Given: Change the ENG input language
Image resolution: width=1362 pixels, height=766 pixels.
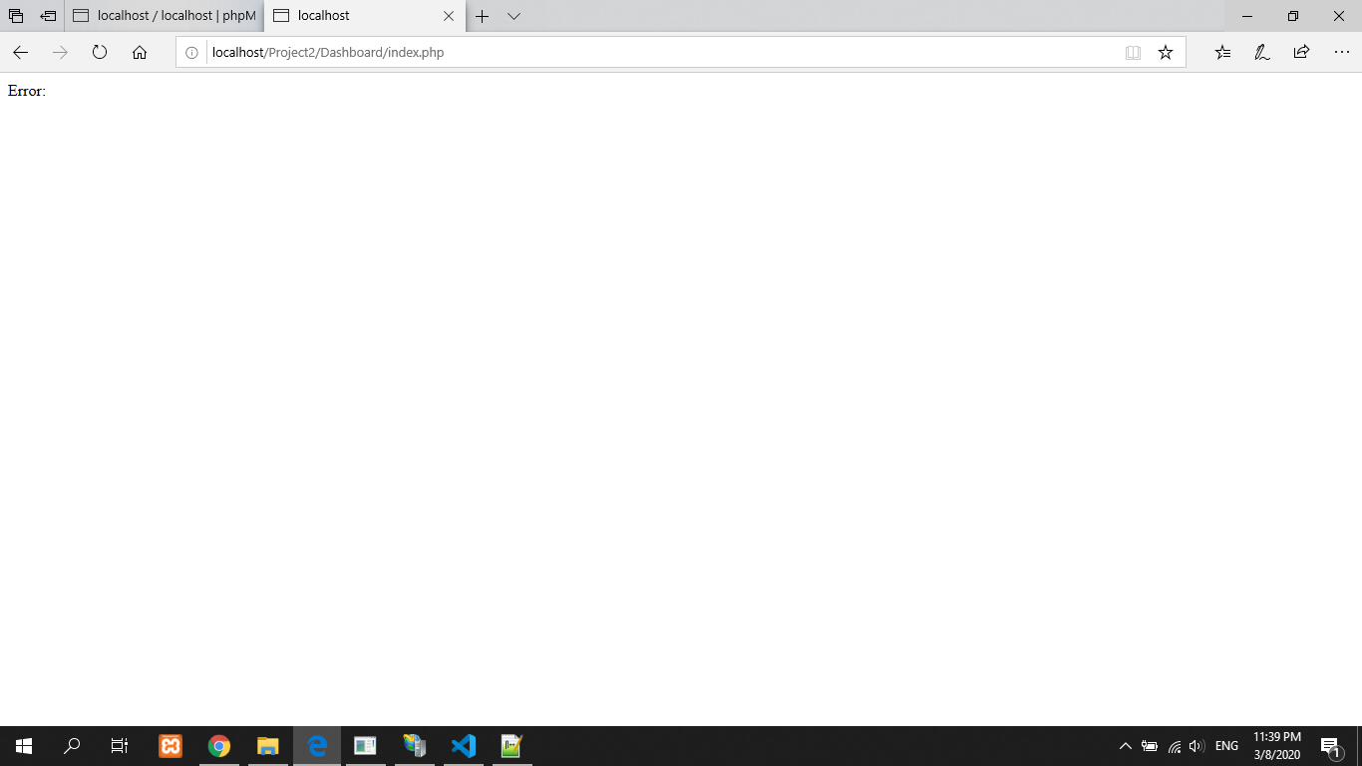Looking at the screenshot, I should (x=1227, y=746).
